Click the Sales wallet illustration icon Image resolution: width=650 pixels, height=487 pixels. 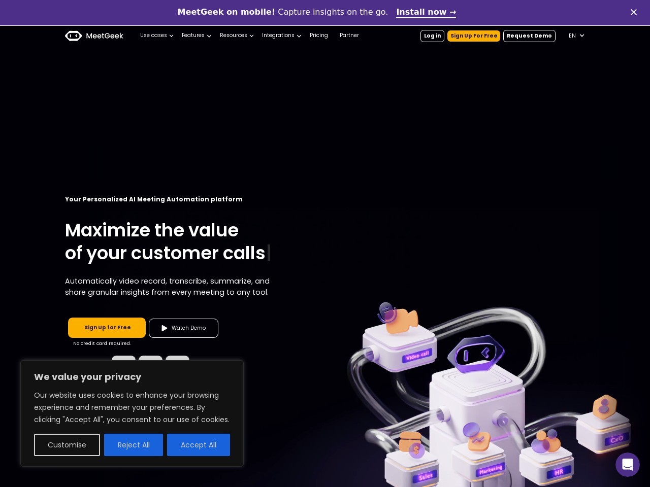tap(412, 444)
